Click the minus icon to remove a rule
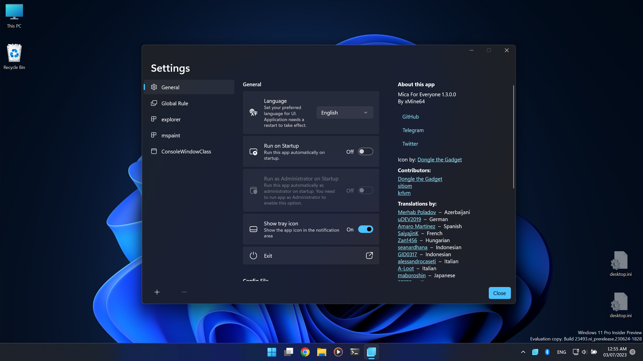 [x=184, y=292]
